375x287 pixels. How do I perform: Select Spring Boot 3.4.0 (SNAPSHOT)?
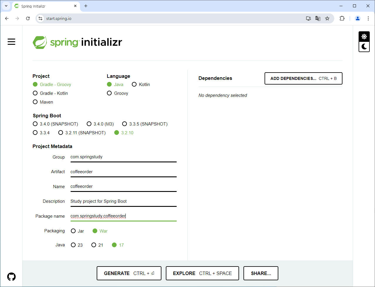click(x=55, y=124)
